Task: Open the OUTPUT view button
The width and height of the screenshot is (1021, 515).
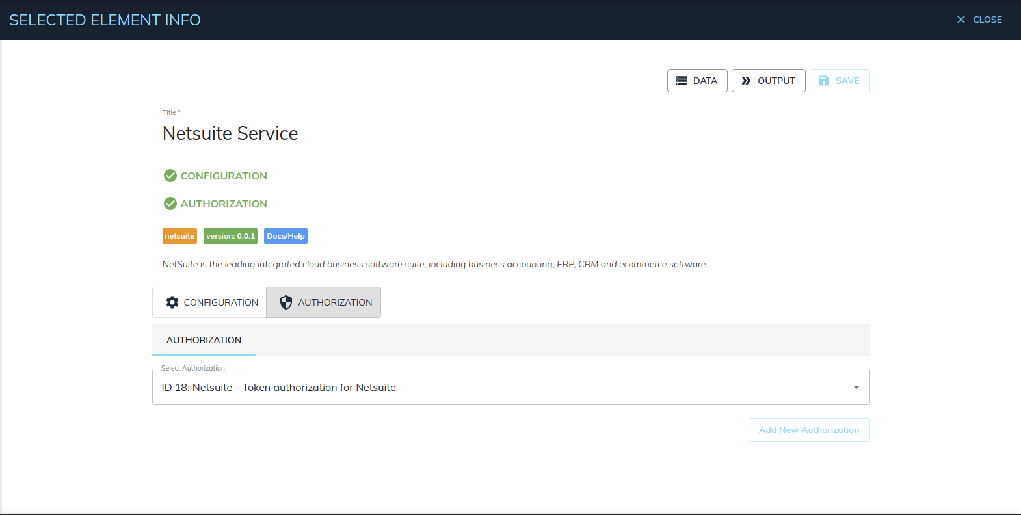Action: 769,81
